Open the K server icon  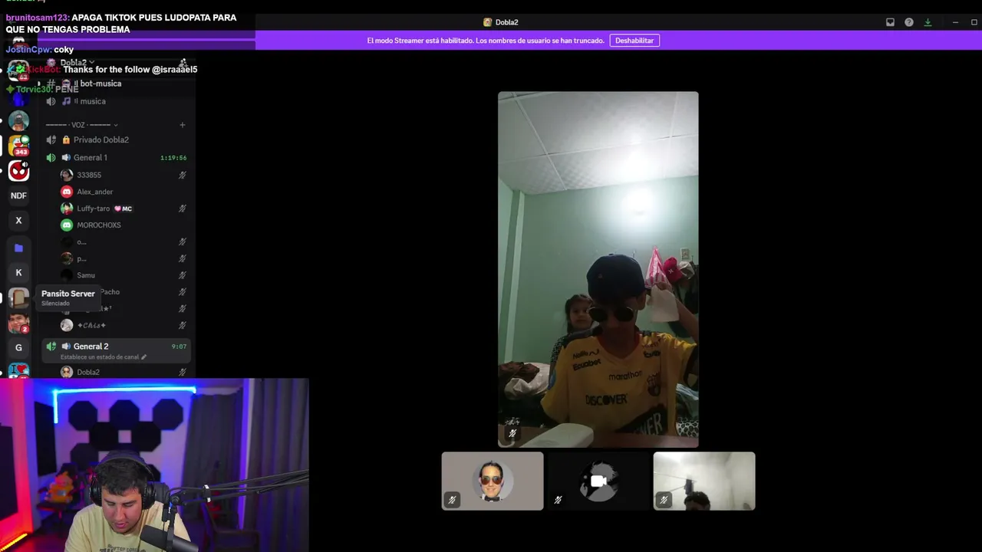click(x=18, y=273)
